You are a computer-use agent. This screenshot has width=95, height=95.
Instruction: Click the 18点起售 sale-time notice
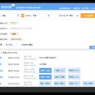point(43,64)
